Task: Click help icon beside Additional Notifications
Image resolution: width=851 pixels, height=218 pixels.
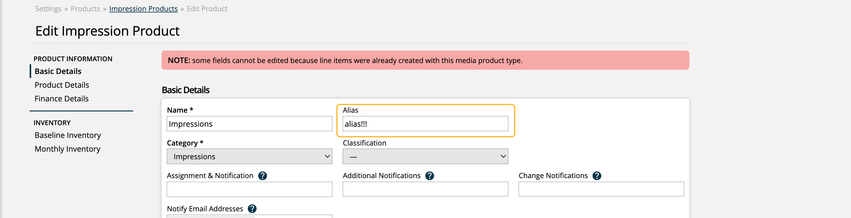Action: pos(429,176)
